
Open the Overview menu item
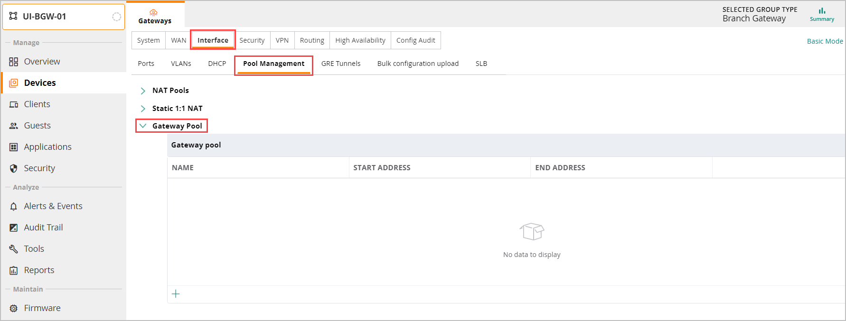[42, 62]
